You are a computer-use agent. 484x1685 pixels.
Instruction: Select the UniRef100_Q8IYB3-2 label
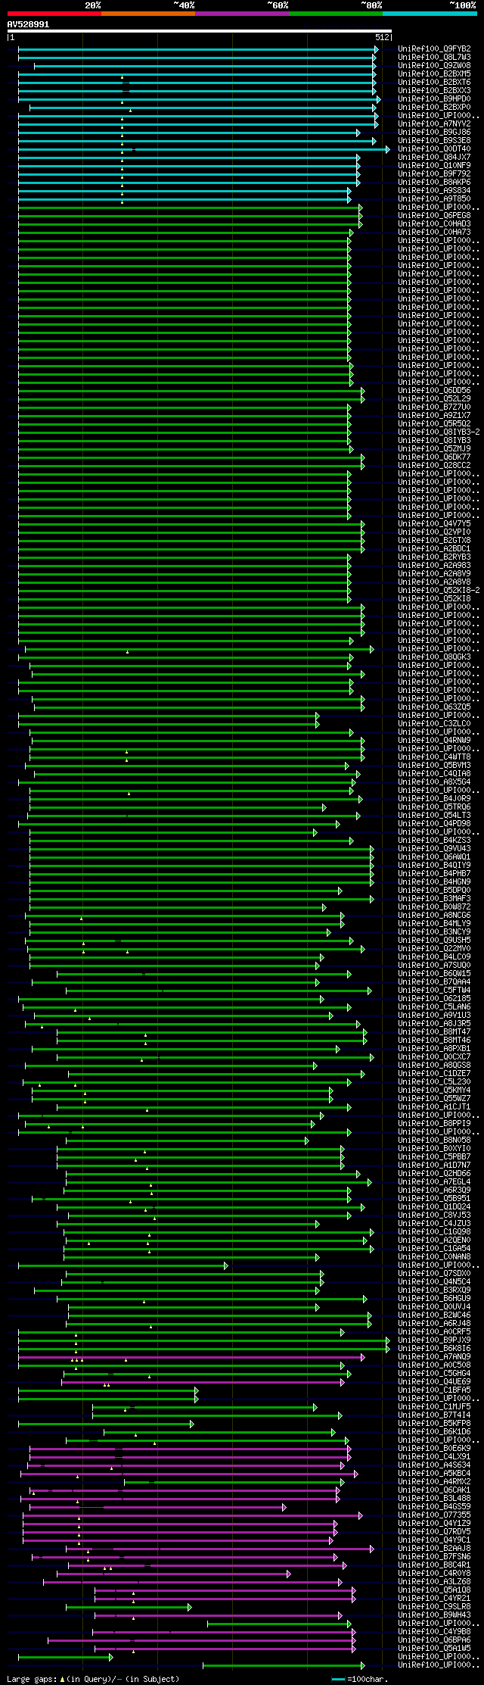point(439,432)
